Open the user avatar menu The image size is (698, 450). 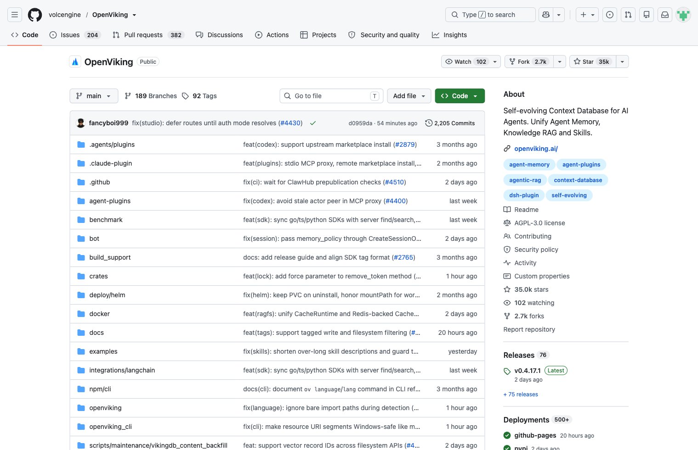point(683,15)
